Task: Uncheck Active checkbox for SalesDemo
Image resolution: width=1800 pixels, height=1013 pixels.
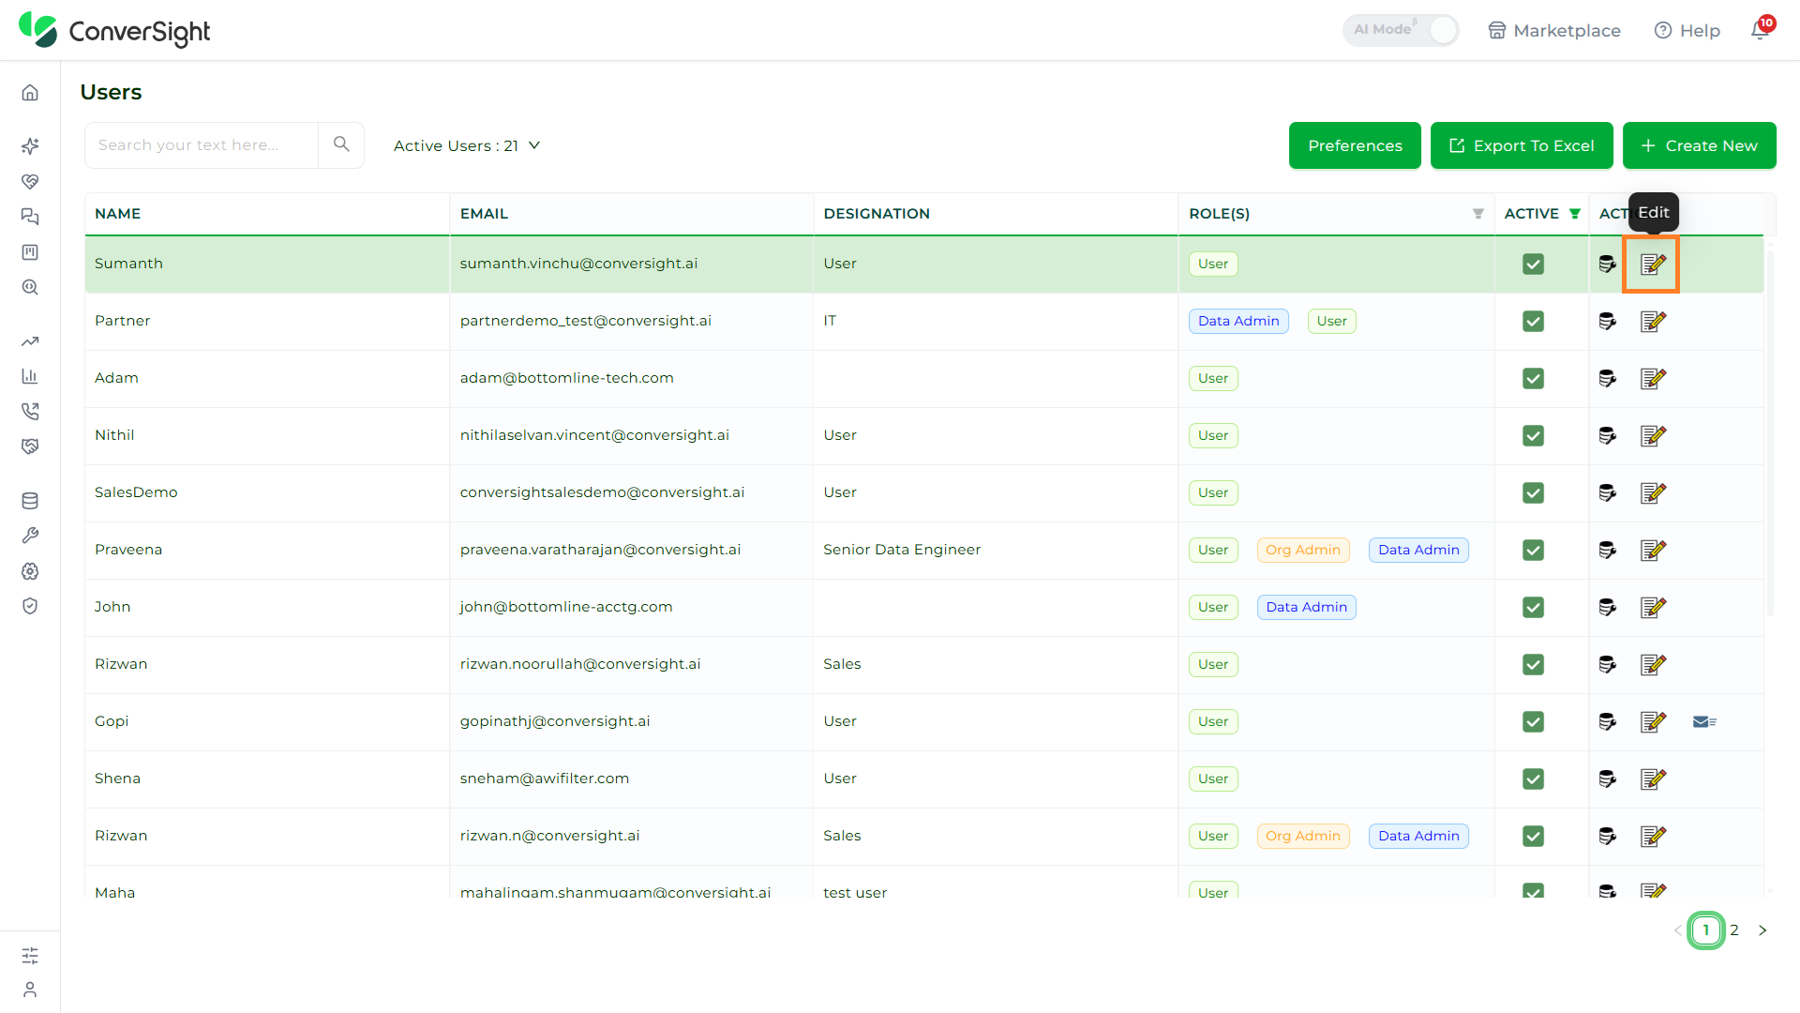Action: [1534, 493]
